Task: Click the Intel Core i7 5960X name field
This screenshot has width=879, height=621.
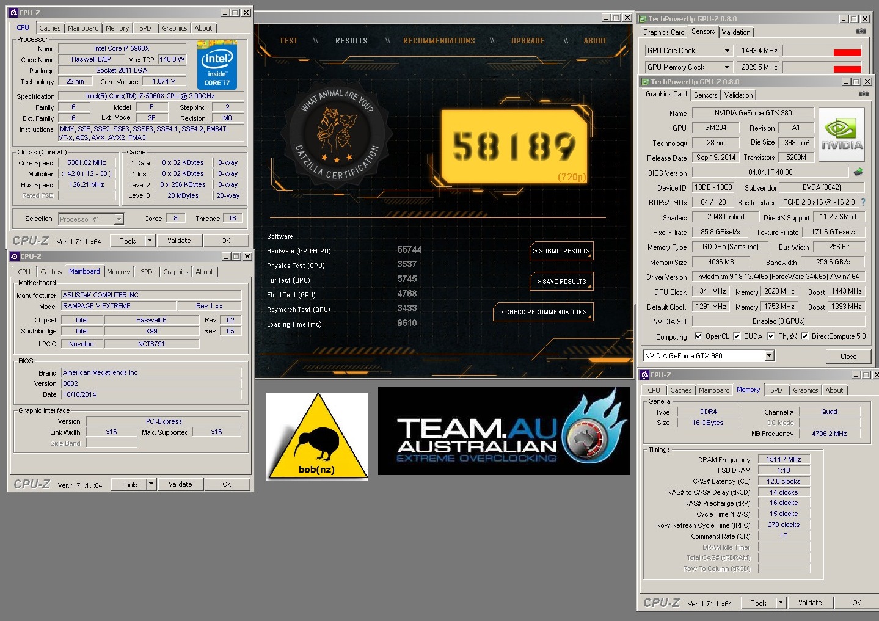Action: [x=122, y=48]
